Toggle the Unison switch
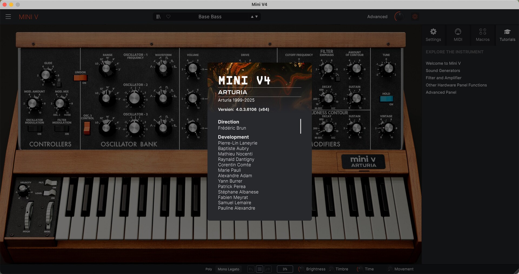The image size is (519, 274). pyautogui.click(x=80, y=78)
